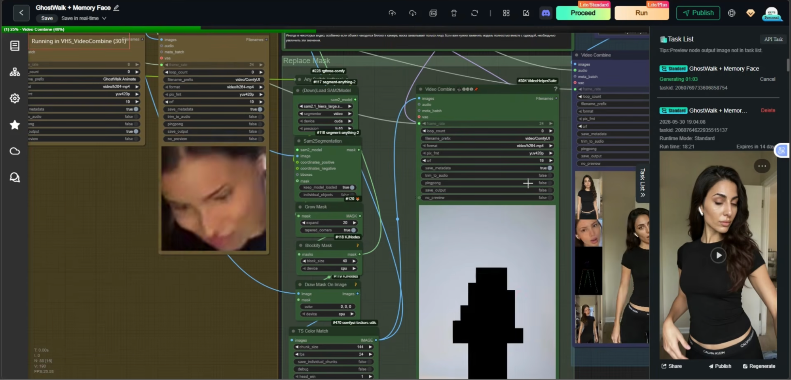791x380 pixels.
Task: Click the Save button
Action: pyautogui.click(x=47, y=18)
